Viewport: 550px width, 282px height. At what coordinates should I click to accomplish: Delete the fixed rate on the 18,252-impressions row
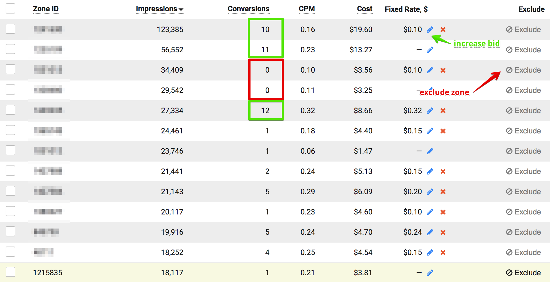point(443,252)
